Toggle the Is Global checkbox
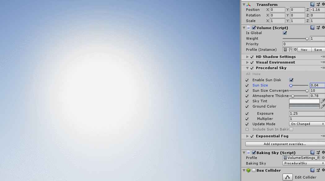 click(x=284, y=33)
